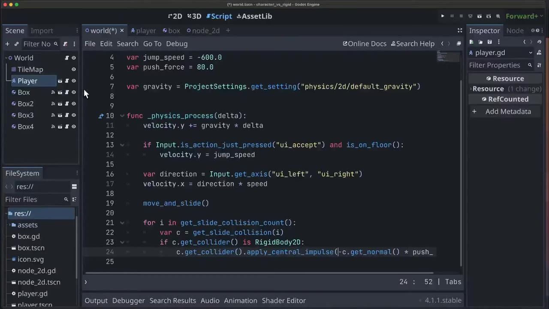The height and width of the screenshot is (309, 549).
Task: Collapse the World node tree
Action: coord(6,58)
